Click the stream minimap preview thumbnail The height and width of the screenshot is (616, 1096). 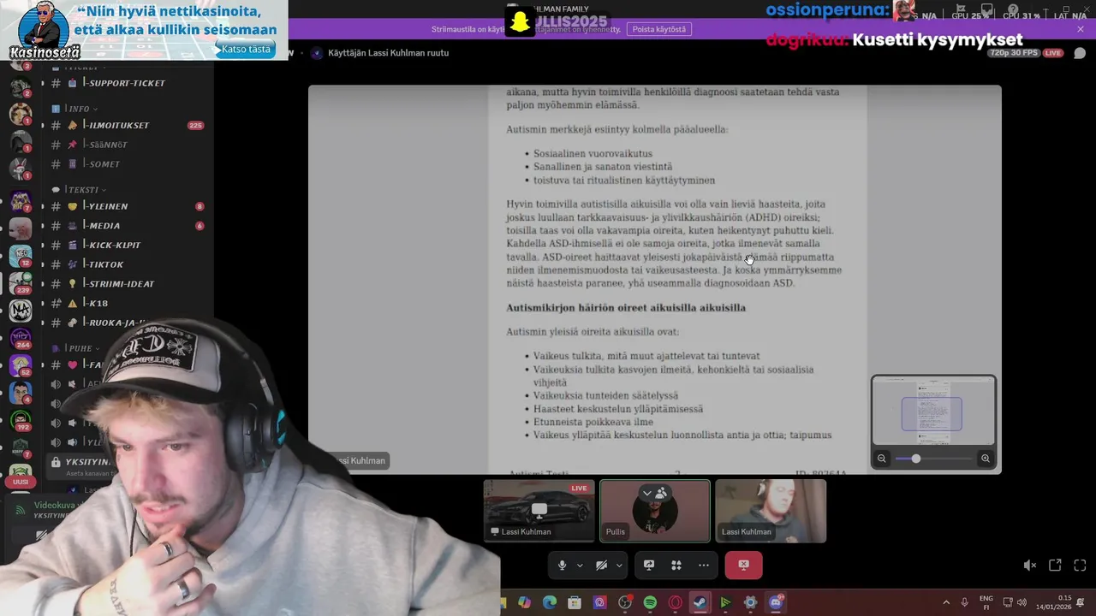[933, 412]
